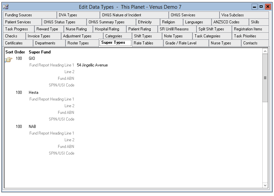Select the Hesta super fund name
Image resolution: width=274 pixels, height=196 pixels.
point(33,92)
